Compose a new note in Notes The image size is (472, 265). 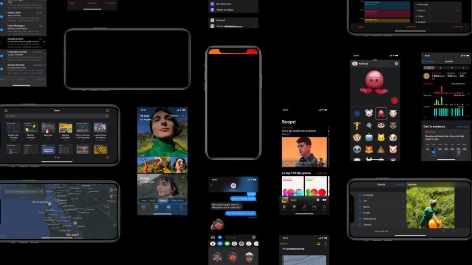click(x=107, y=157)
